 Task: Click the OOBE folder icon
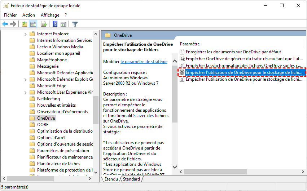click(x=32, y=125)
